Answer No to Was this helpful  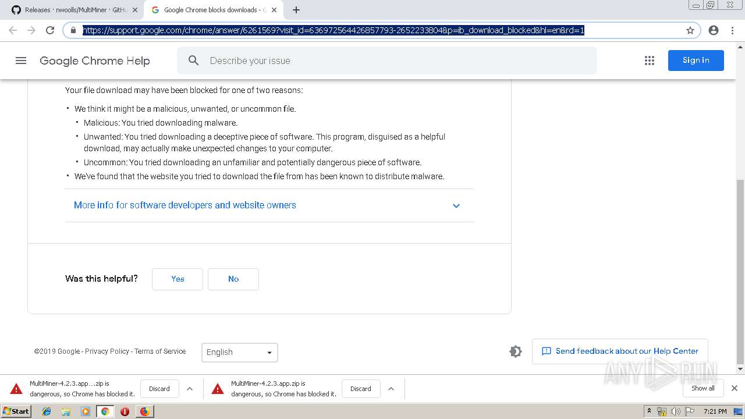233,279
